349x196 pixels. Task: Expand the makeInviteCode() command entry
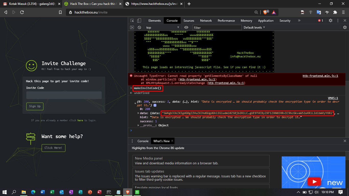(x=131, y=88)
